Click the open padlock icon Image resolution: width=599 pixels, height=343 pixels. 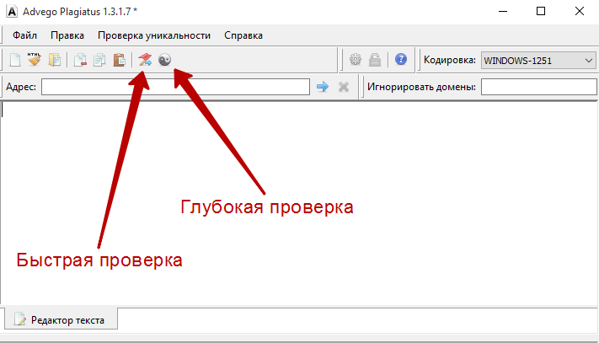pyautogui.click(x=375, y=60)
